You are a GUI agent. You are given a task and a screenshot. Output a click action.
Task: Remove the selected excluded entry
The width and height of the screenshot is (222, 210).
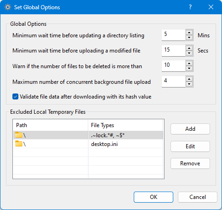[190, 163]
